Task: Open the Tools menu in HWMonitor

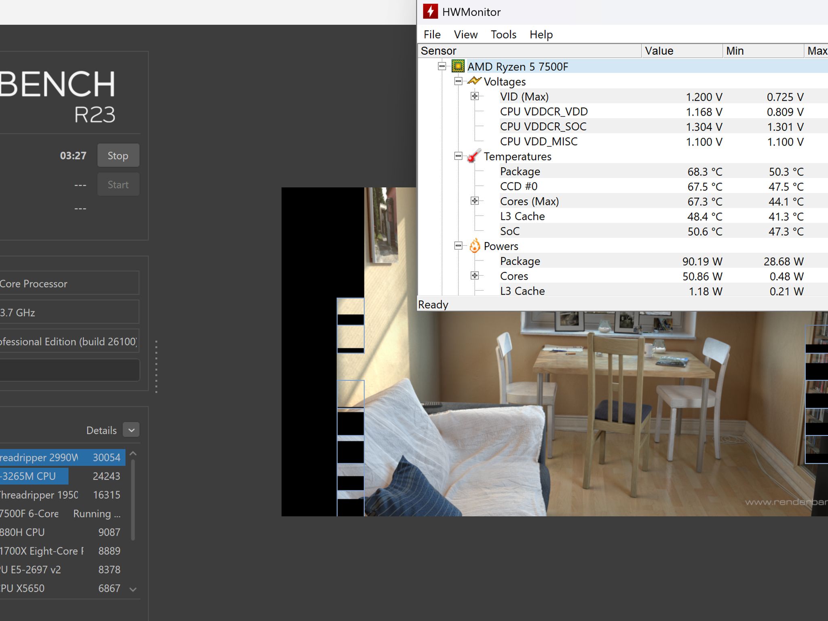Action: click(503, 34)
